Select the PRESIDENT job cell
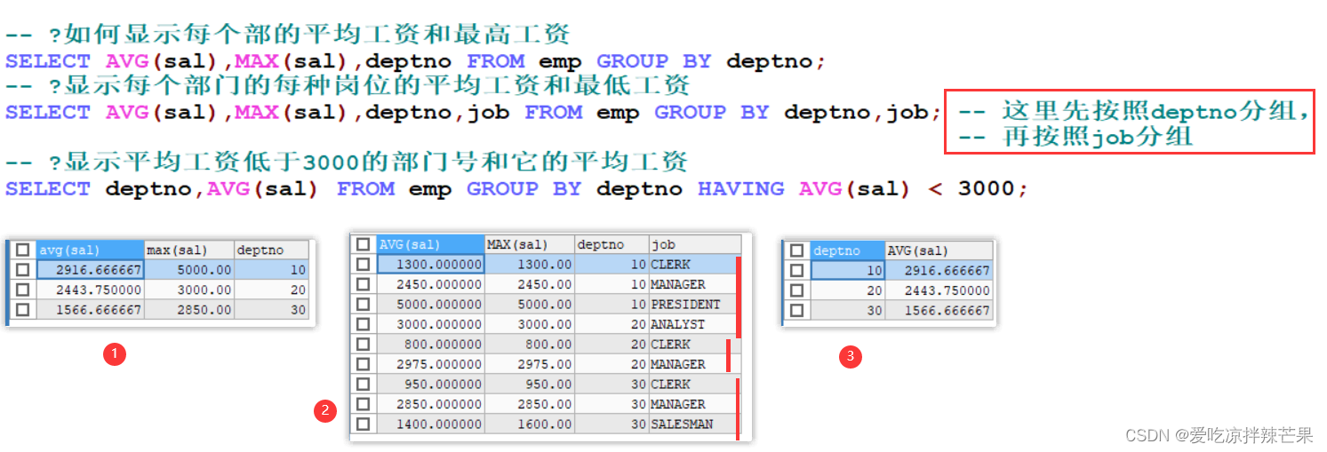 coord(693,305)
